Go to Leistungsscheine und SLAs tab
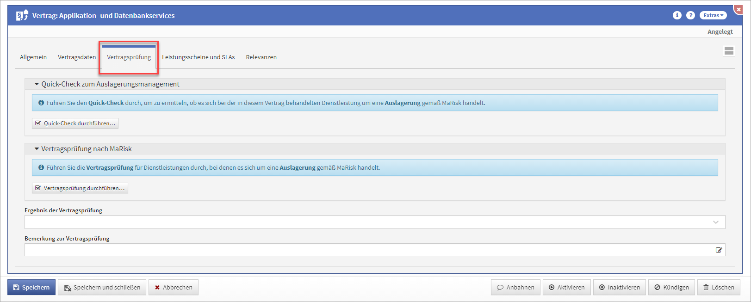 click(x=198, y=57)
